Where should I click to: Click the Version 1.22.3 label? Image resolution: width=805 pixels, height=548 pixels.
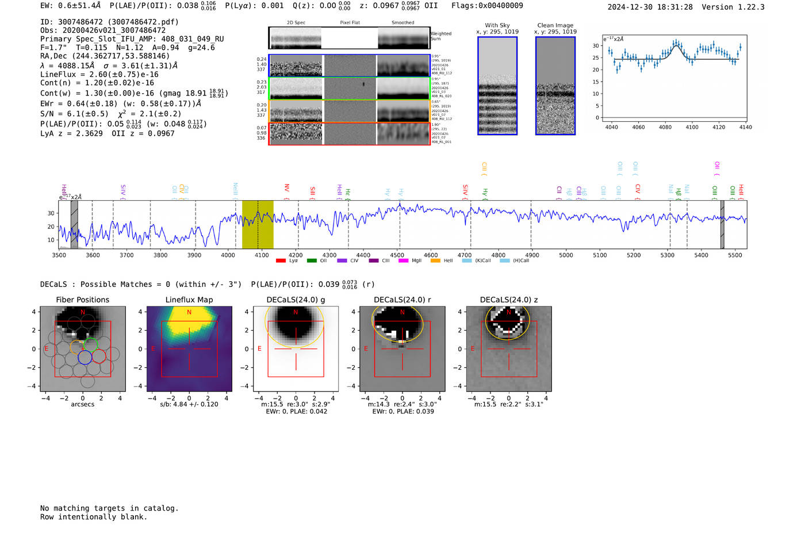pyautogui.click(x=733, y=7)
